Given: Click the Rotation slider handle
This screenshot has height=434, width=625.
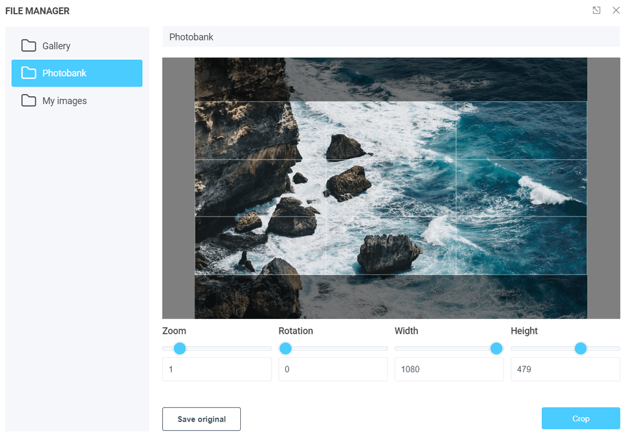Looking at the screenshot, I should tap(285, 349).
